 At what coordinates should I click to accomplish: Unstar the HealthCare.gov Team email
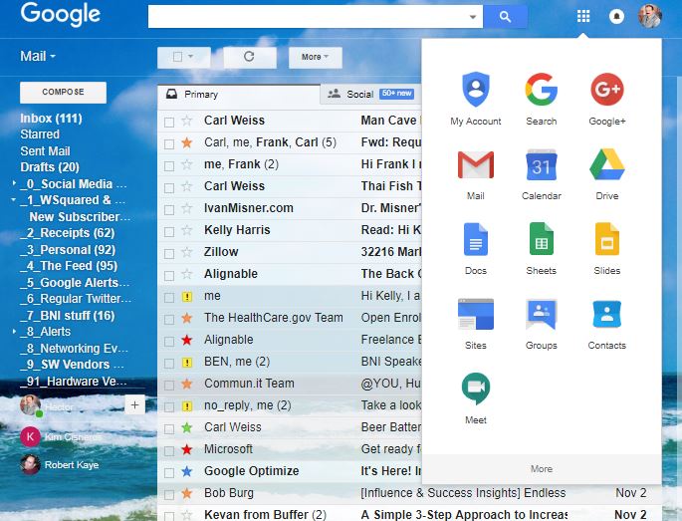tap(186, 318)
